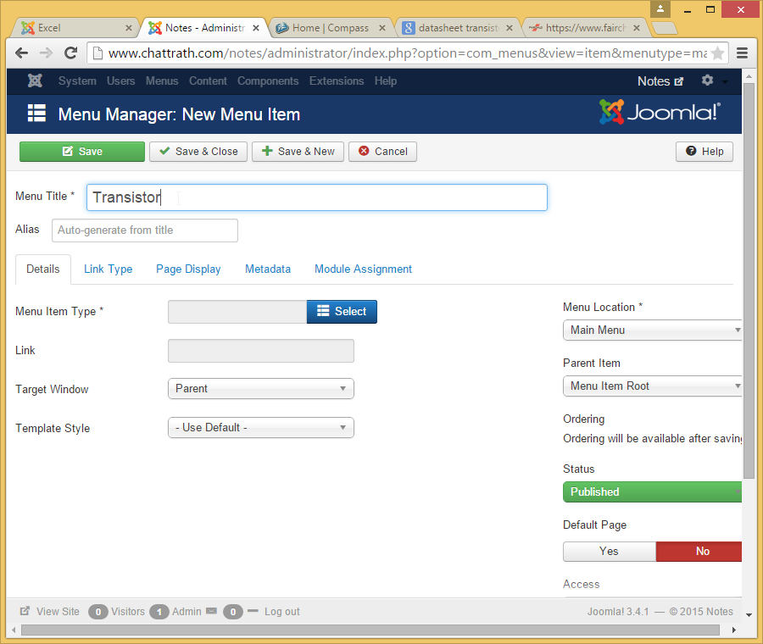
Task: Open the Status Published dropdown
Action: click(x=652, y=491)
